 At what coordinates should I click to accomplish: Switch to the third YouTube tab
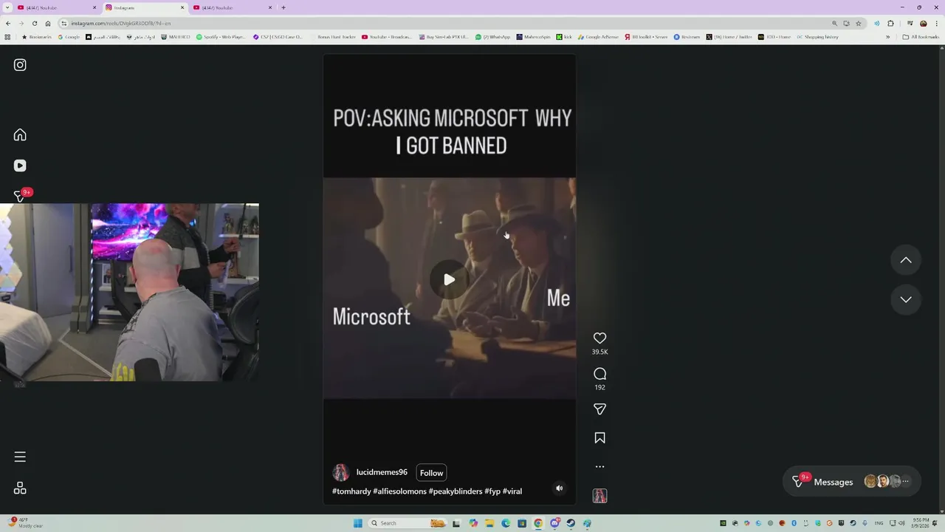231,7
